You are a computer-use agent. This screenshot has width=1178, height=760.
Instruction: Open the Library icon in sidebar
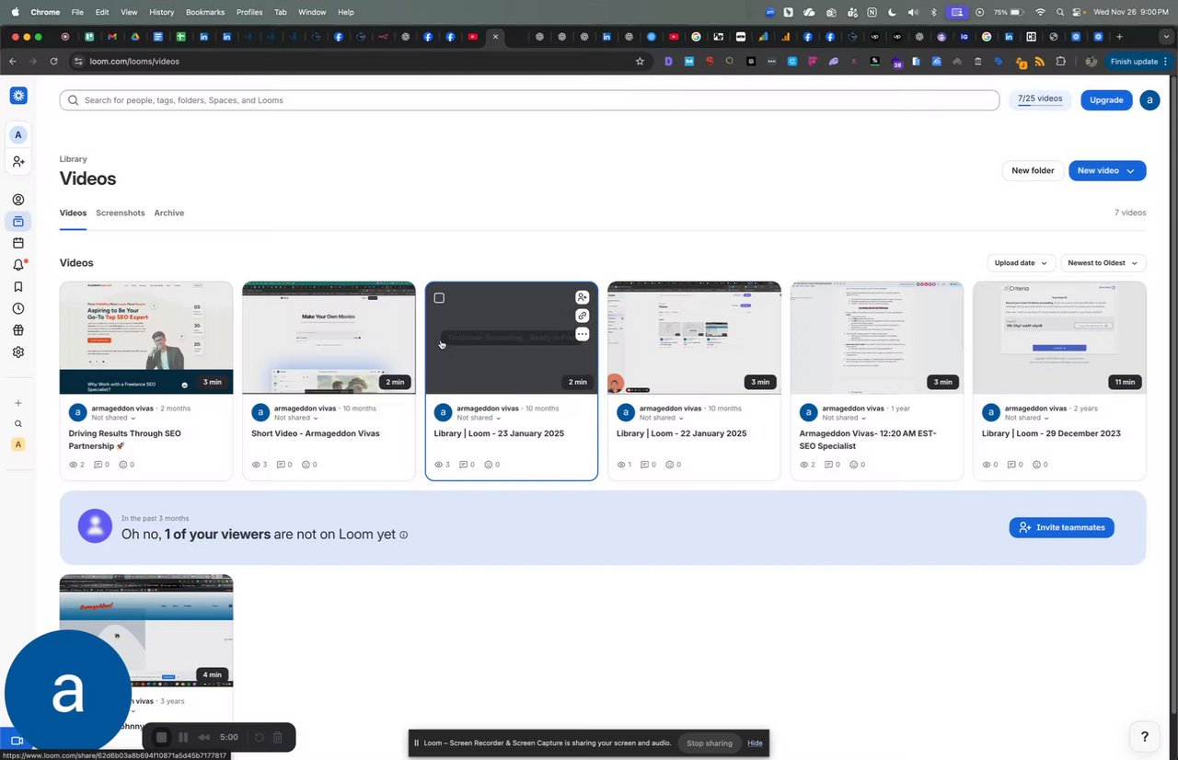point(18,222)
